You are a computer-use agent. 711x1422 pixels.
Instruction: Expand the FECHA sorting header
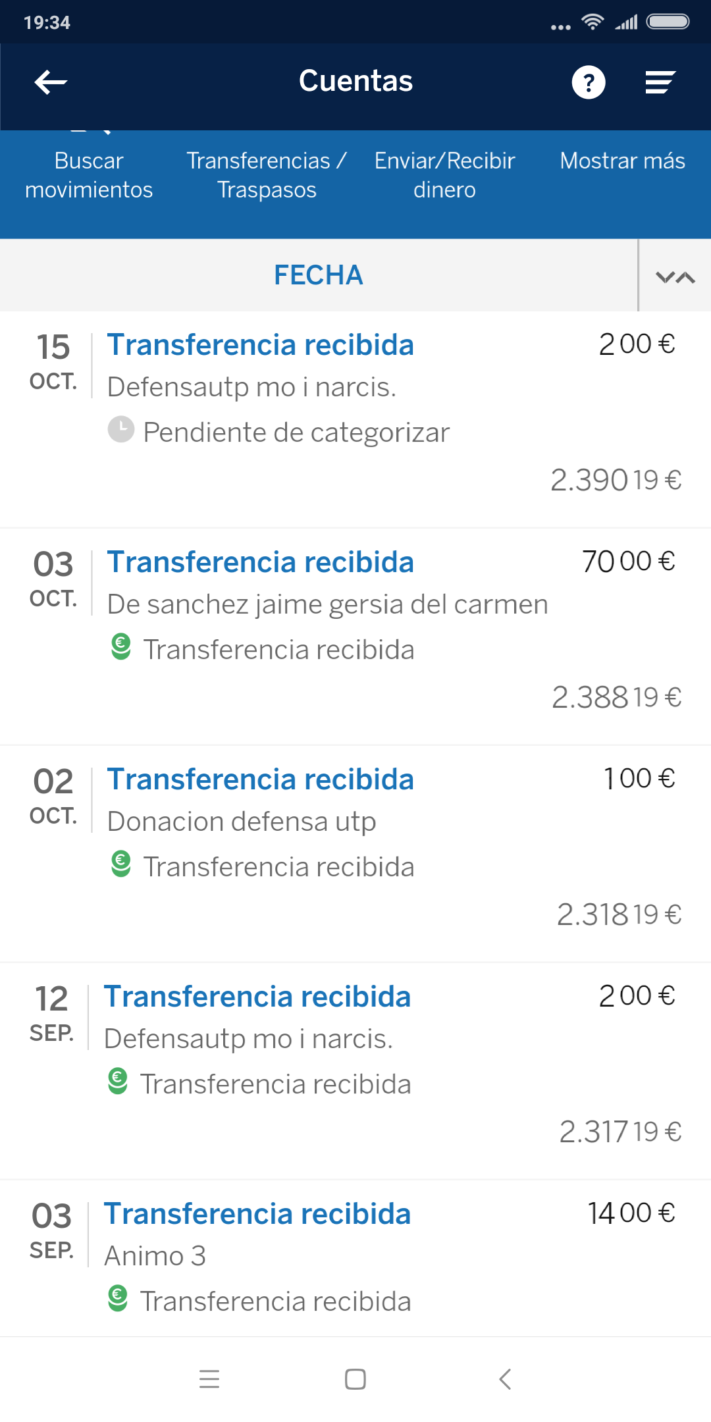click(319, 275)
